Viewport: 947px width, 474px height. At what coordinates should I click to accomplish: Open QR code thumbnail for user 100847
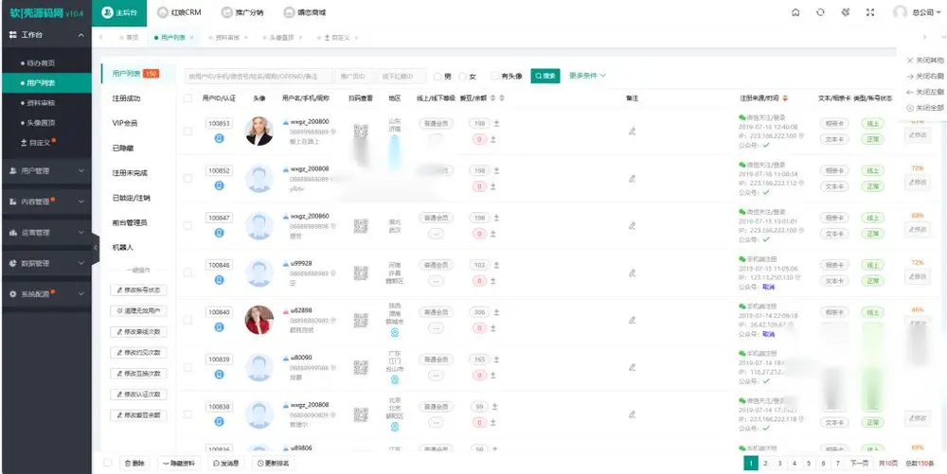point(361,225)
